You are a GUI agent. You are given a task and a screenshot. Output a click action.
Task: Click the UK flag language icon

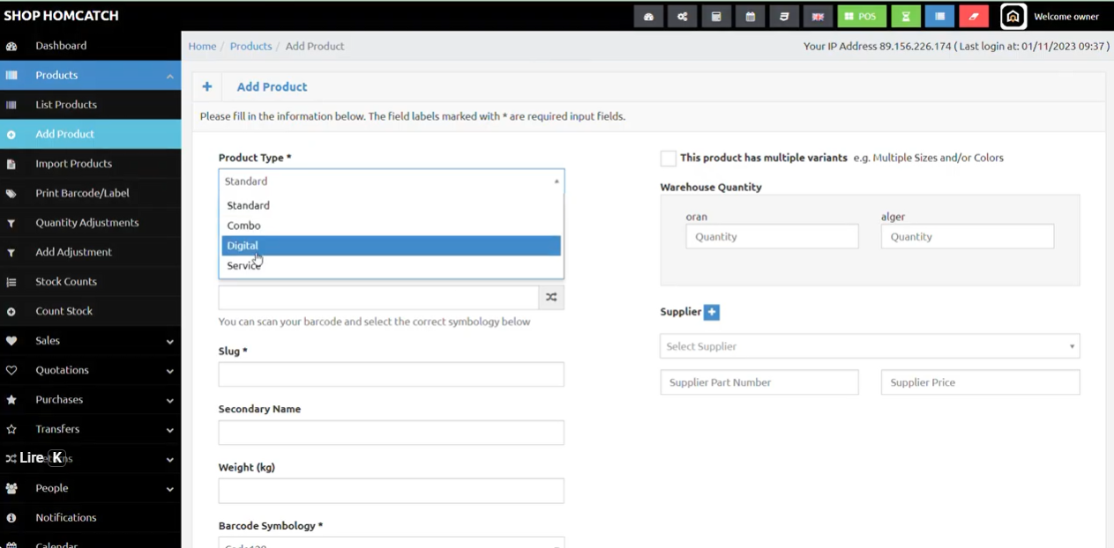818,17
